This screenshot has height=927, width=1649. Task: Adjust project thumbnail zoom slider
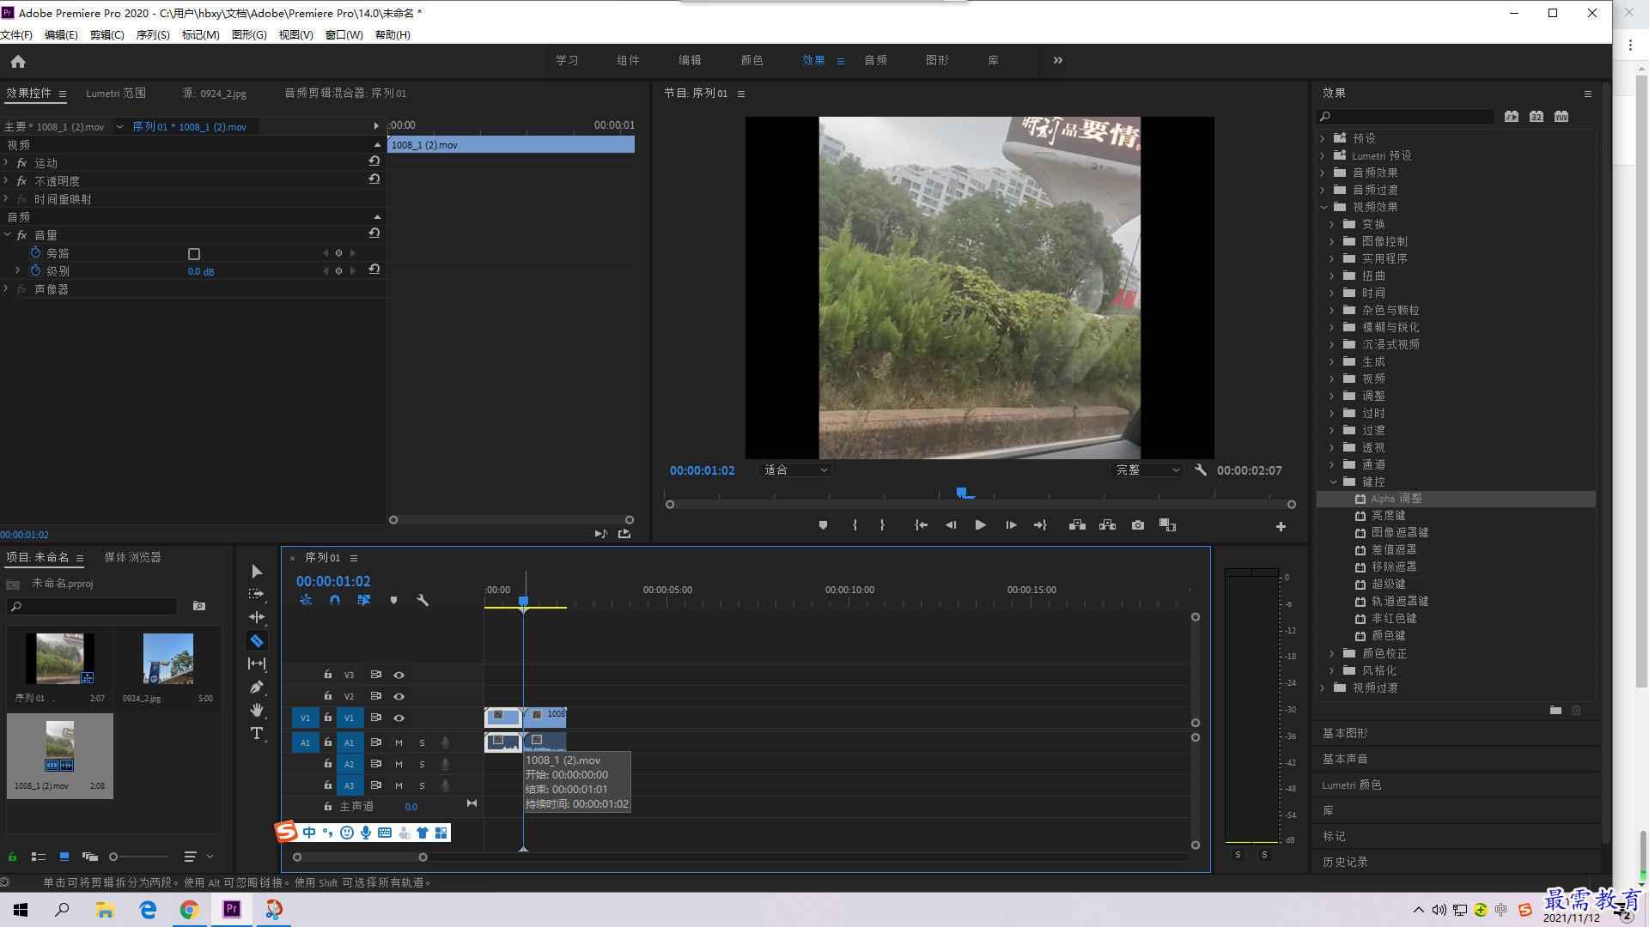pos(113,857)
